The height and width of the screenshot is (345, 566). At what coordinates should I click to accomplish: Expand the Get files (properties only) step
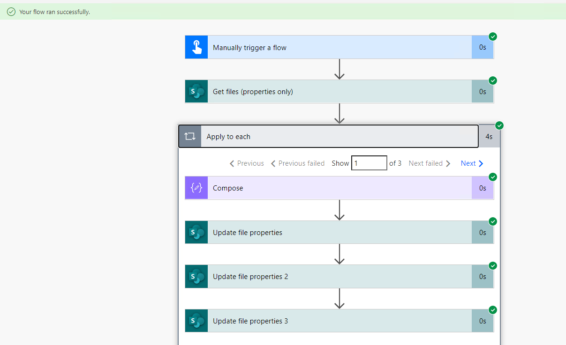(x=339, y=92)
